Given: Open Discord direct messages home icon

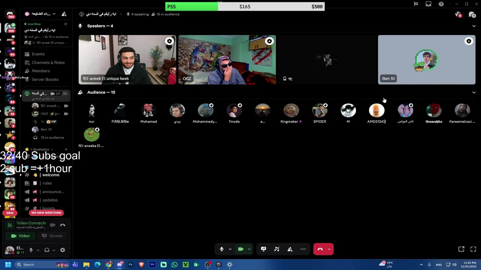Looking at the screenshot, I should click(x=10, y=15).
